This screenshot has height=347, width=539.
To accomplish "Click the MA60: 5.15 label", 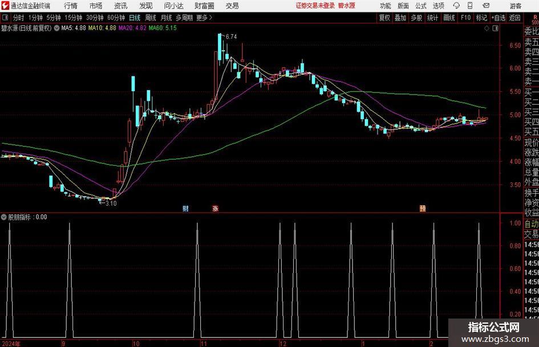I will (x=163, y=28).
